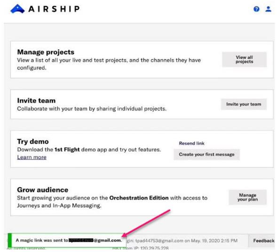This screenshot has height=252, width=277.
Task: Open the Feedback tab at bottom
Action: click(x=263, y=240)
